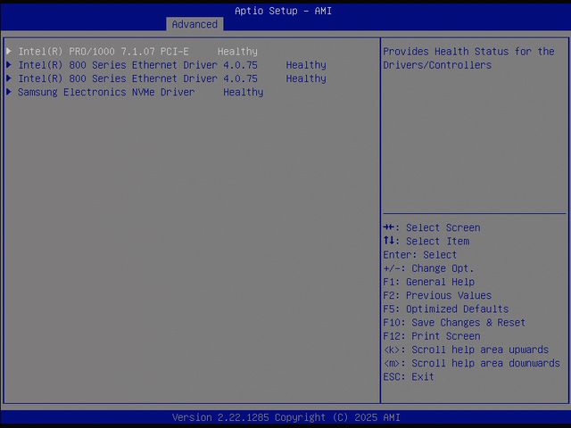Expand arrow beside Intel(R) PRO/1000 7.1.07 PCI-E
This screenshot has width=571, height=428.
9,51
